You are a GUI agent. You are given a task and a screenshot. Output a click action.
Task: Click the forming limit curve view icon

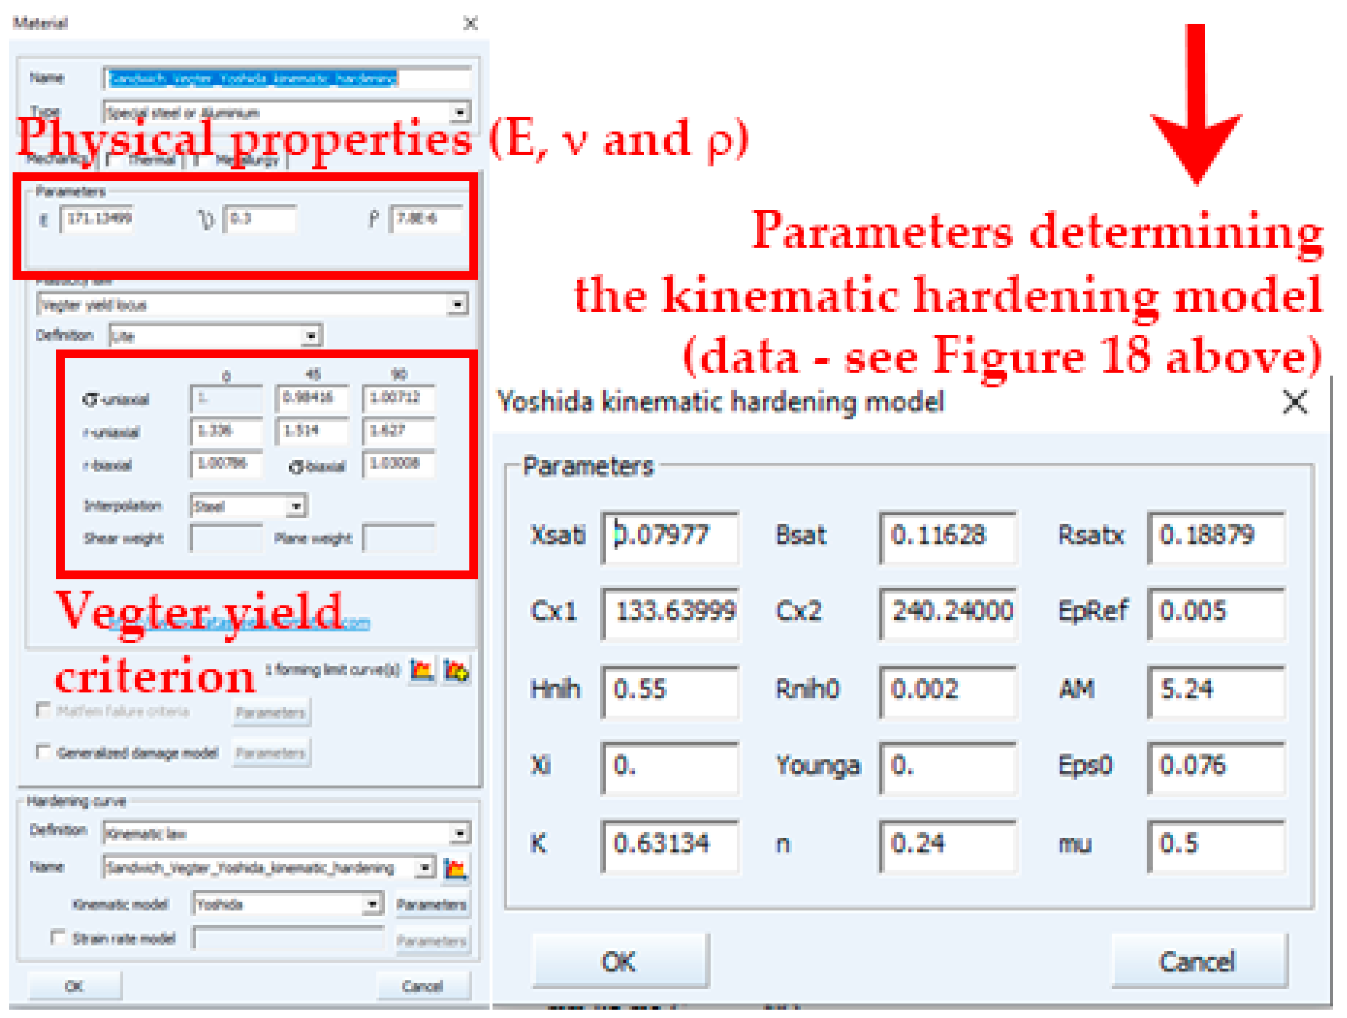[x=422, y=670]
